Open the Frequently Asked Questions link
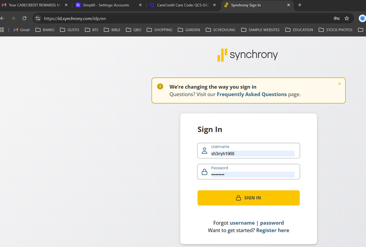The height and width of the screenshot is (247, 366). pos(252,94)
